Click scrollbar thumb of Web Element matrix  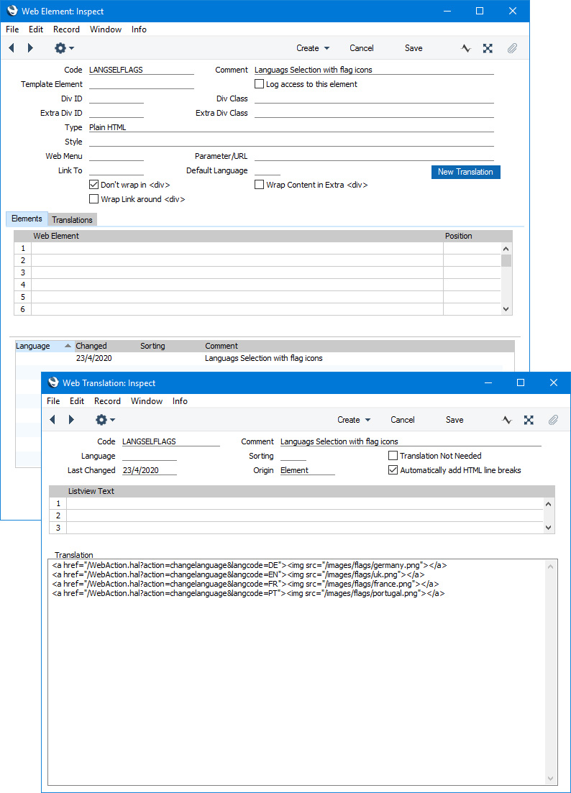tap(506, 260)
